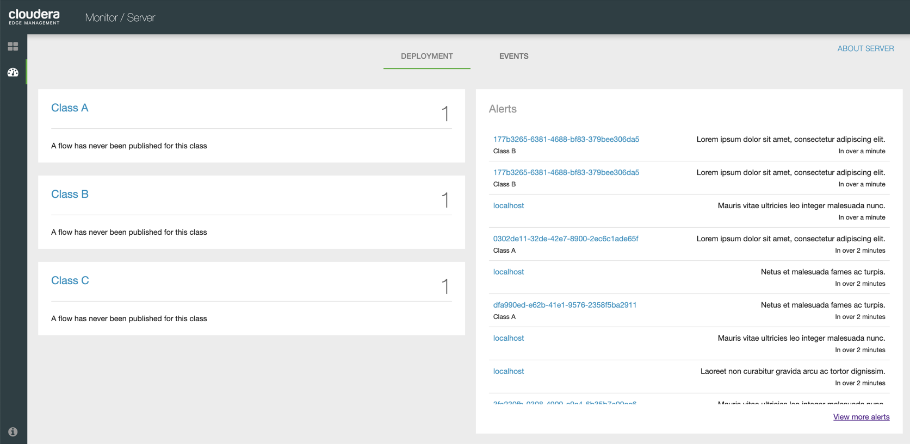Click localhost link beside the Laoreet alert message
This screenshot has width=910, height=444.
pos(508,371)
